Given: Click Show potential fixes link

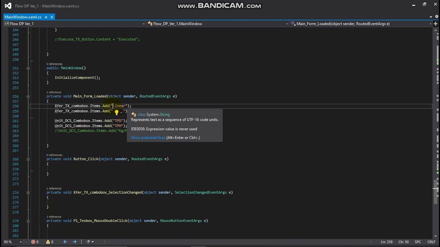Looking at the screenshot, I should [148, 138].
